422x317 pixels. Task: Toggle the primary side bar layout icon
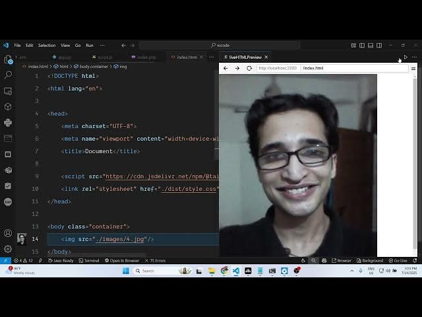[x=362, y=46]
